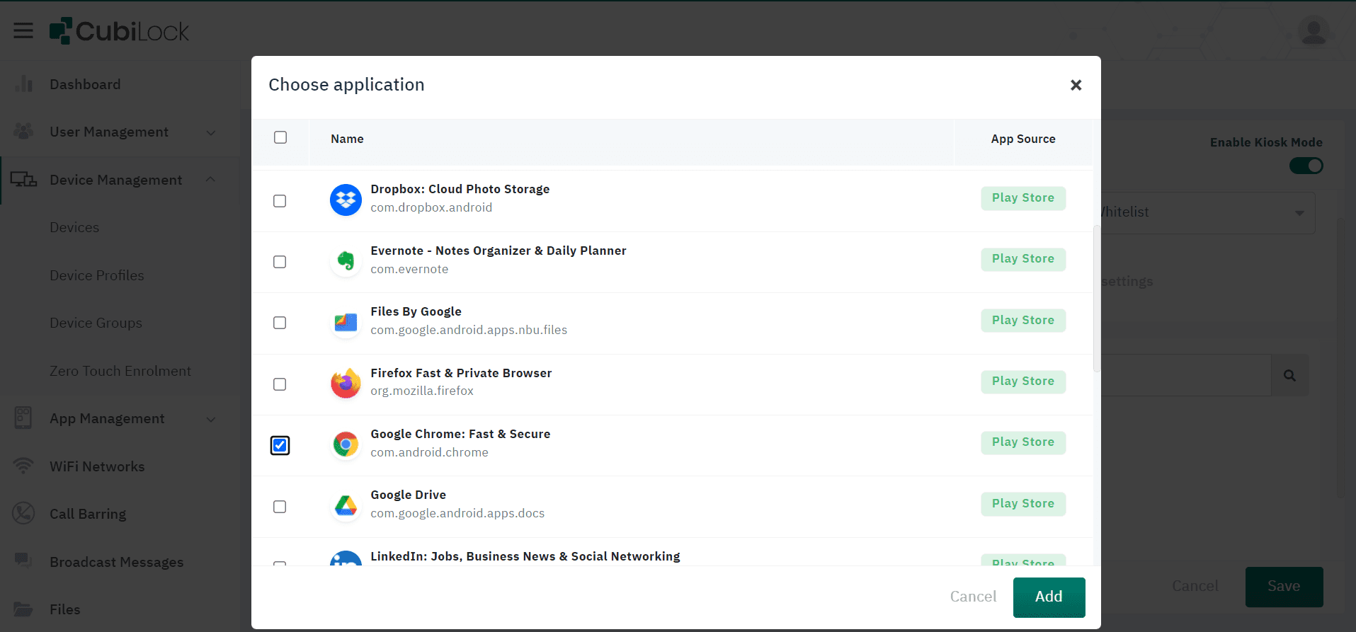Toggle the Enable Kiosk Mode switch

tap(1306, 166)
